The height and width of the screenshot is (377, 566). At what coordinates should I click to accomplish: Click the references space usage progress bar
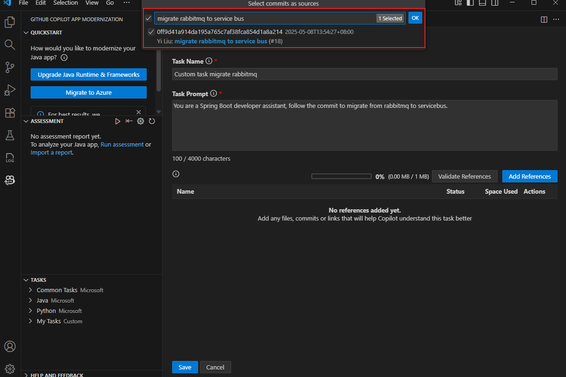(x=341, y=176)
